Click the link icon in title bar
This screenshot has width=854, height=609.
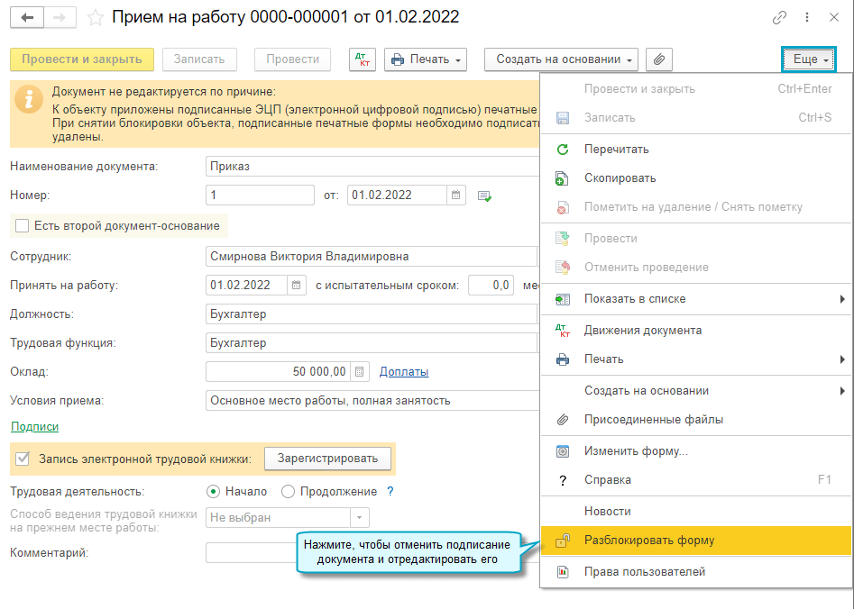(779, 17)
